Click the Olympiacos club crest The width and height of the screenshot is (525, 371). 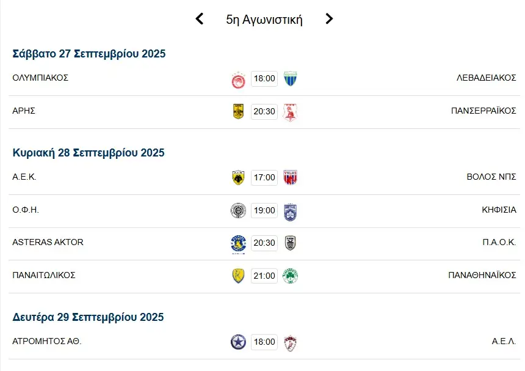(x=238, y=79)
